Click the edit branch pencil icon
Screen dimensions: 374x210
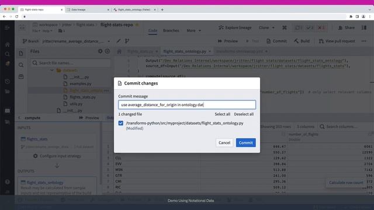118,41
